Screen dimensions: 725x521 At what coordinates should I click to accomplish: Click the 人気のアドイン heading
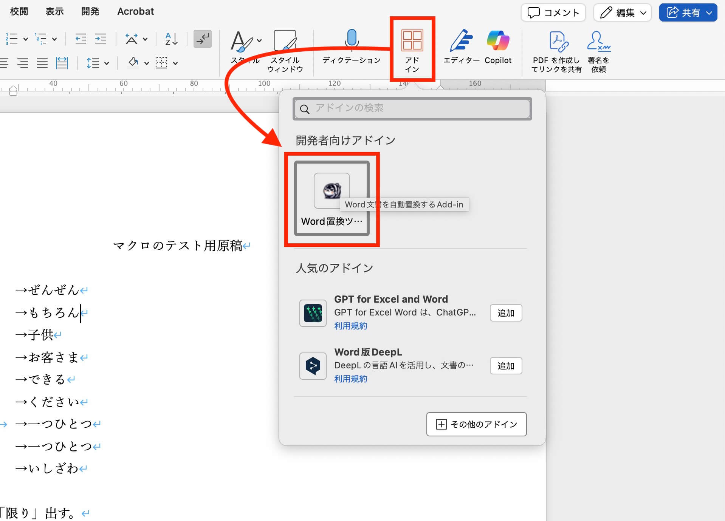click(x=335, y=268)
